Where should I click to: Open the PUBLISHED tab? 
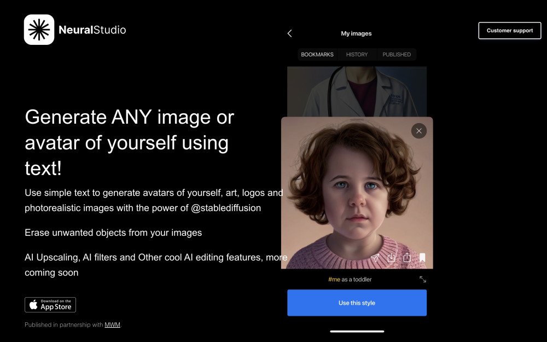[397, 54]
